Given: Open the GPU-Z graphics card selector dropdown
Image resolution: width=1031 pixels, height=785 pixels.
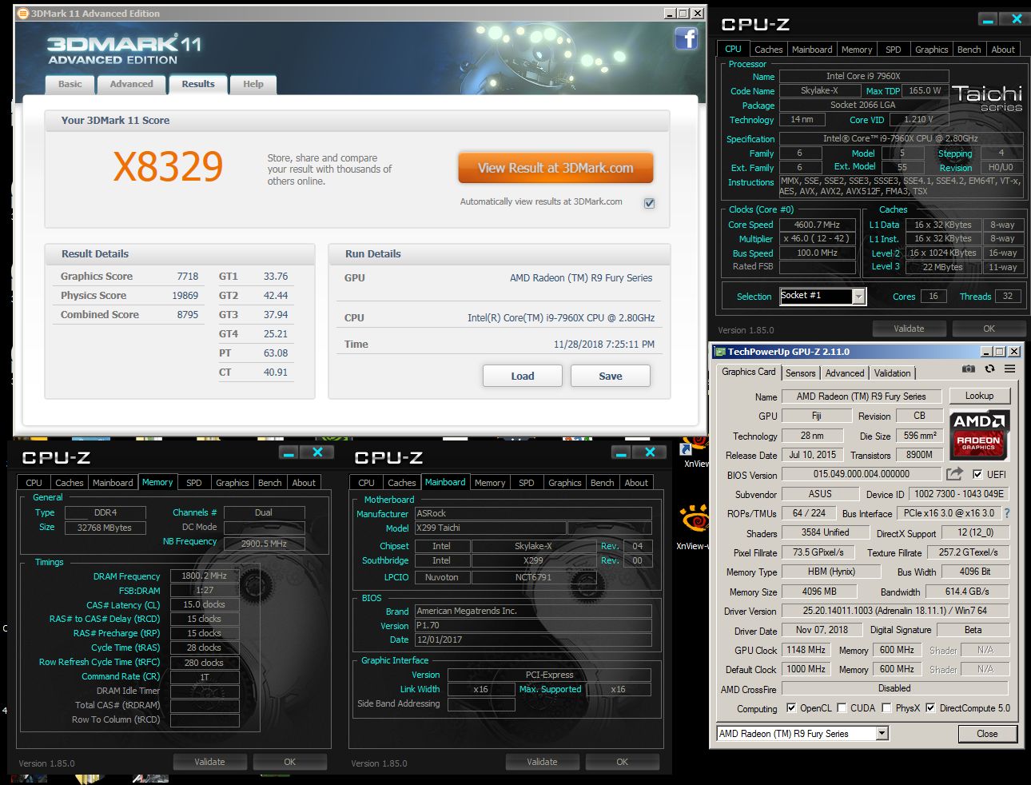Looking at the screenshot, I should pos(882,734).
